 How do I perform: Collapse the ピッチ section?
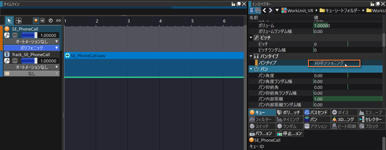click(x=251, y=37)
